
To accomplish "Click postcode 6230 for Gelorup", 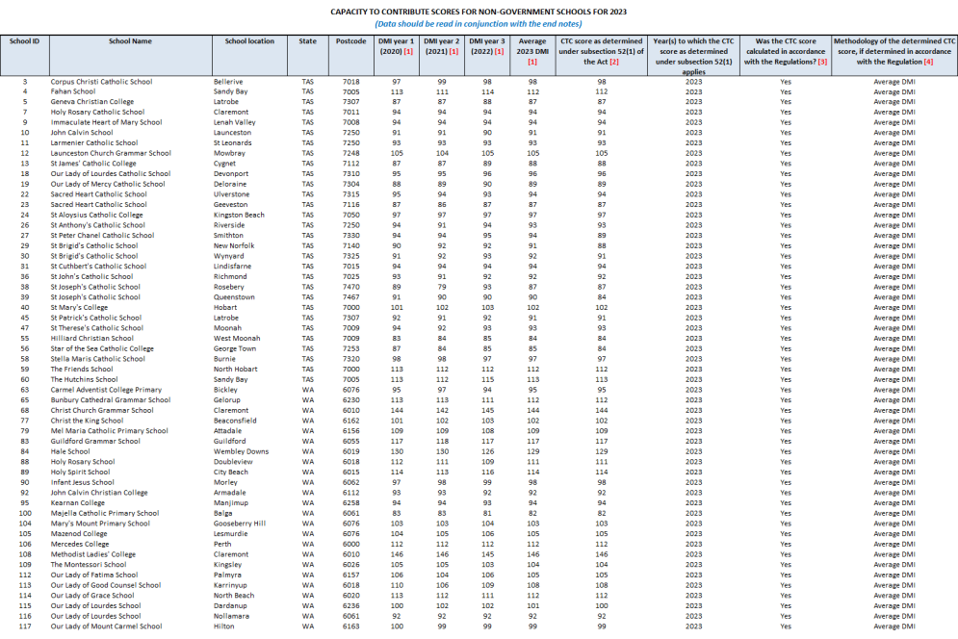I will 350,400.
